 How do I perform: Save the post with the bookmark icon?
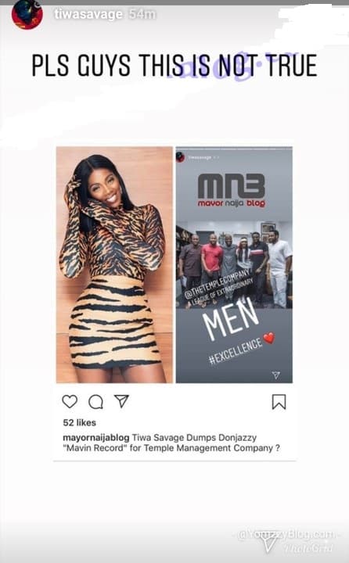pos(279,402)
